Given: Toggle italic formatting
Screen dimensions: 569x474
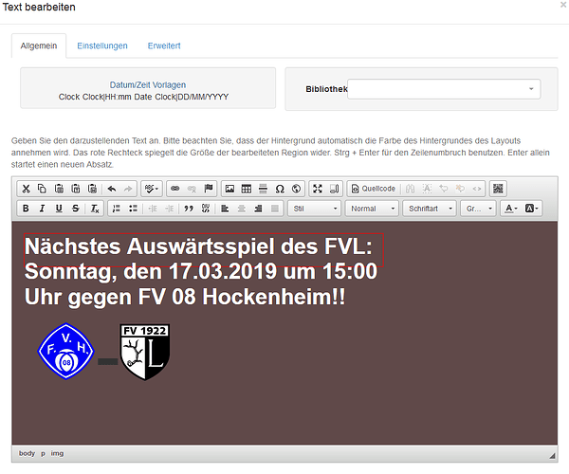Looking at the screenshot, I should click(42, 209).
